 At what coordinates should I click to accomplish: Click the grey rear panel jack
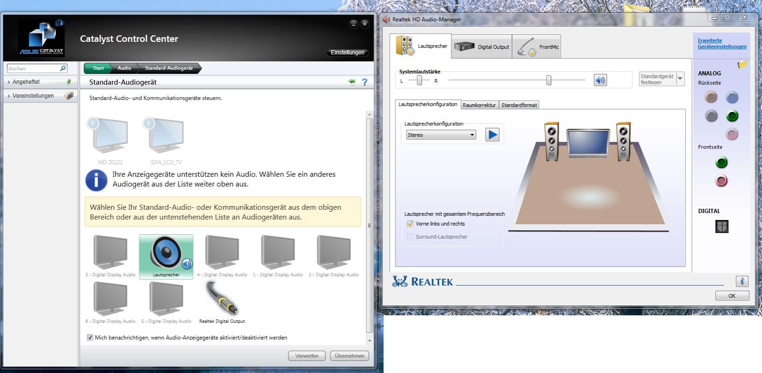coord(711,116)
